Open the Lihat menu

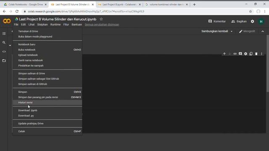click(x=32, y=24)
